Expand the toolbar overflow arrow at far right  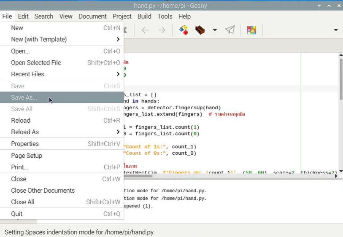click(x=336, y=30)
